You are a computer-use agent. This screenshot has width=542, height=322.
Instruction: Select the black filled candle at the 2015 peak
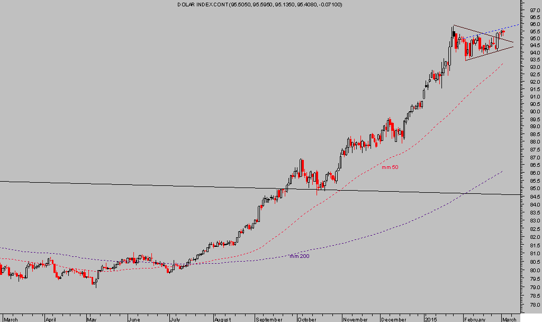(x=454, y=33)
